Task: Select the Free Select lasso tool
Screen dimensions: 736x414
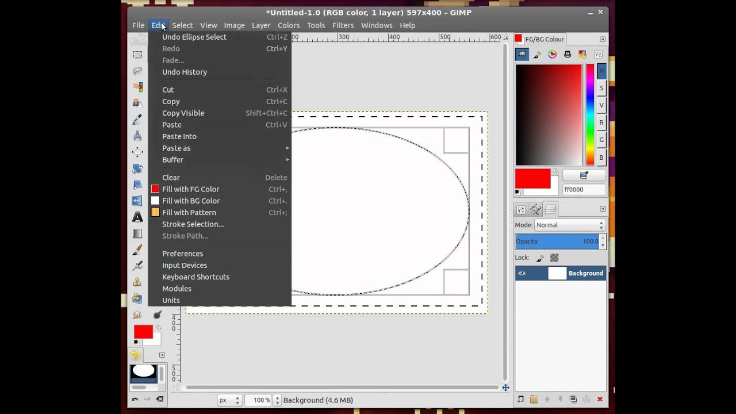Action: (137, 71)
